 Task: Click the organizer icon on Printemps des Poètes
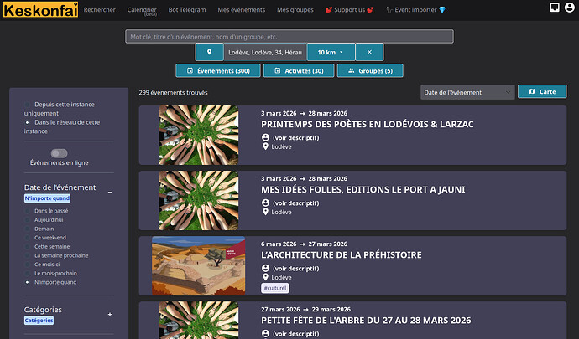tap(265, 137)
